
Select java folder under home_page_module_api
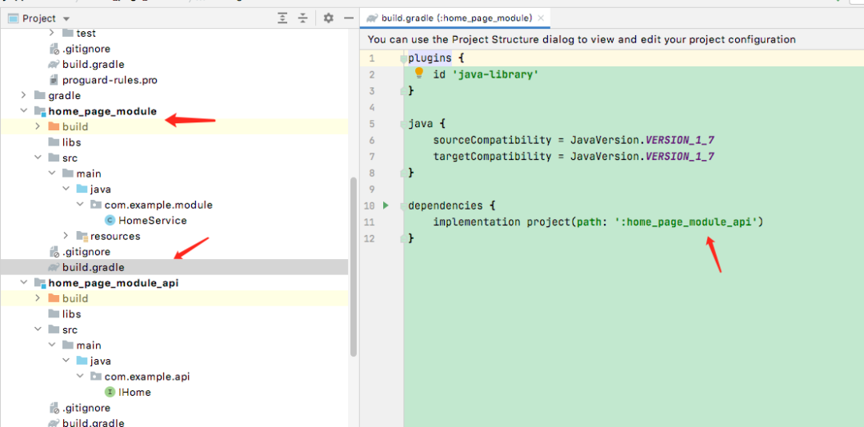[x=101, y=361]
